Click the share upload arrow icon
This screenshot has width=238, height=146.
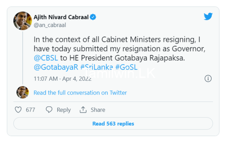click(x=83, y=110)
